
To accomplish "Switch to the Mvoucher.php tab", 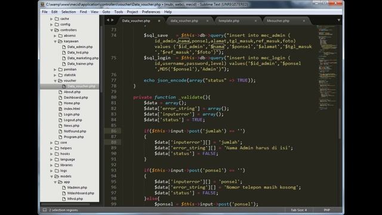I will point(278,21).
